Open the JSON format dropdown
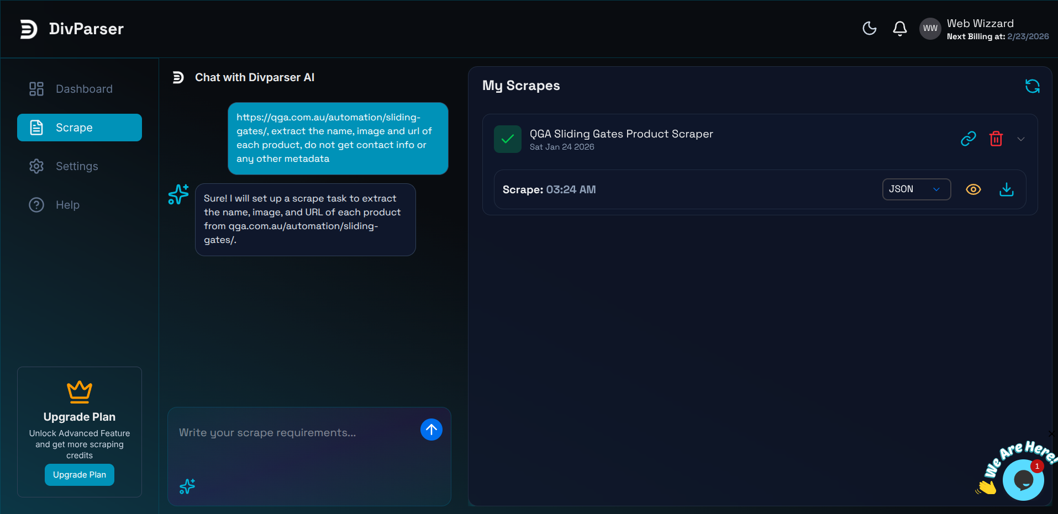 point(915,189)
